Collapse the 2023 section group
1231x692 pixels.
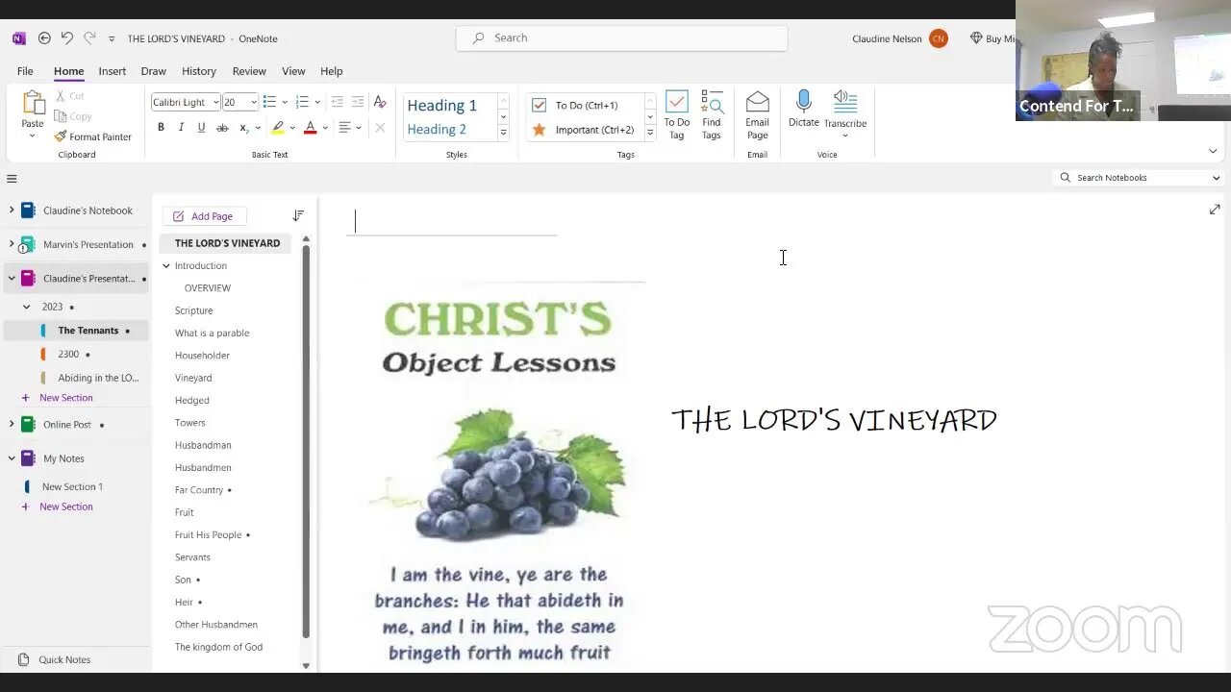26,307
